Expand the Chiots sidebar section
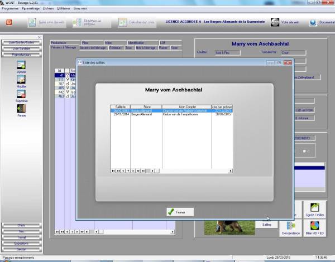This screenshot has height=262, width=335. [21, 225]
